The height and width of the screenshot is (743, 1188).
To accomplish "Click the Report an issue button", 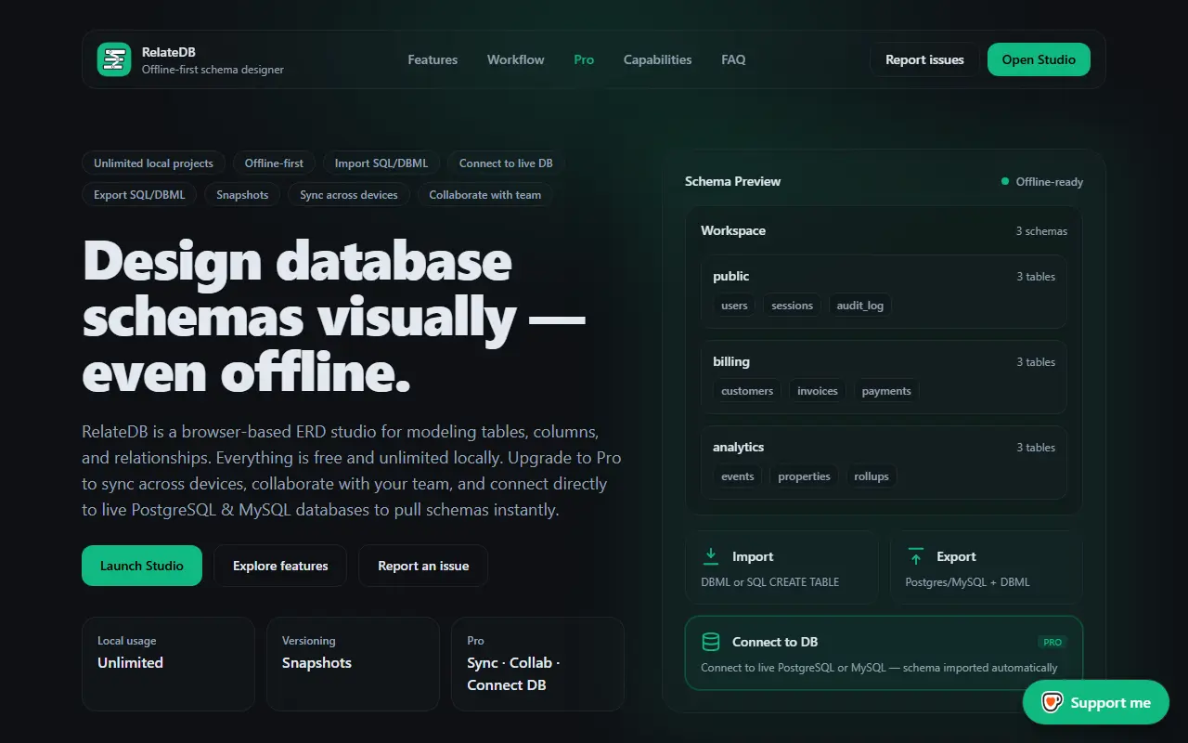I will (423, 566).
